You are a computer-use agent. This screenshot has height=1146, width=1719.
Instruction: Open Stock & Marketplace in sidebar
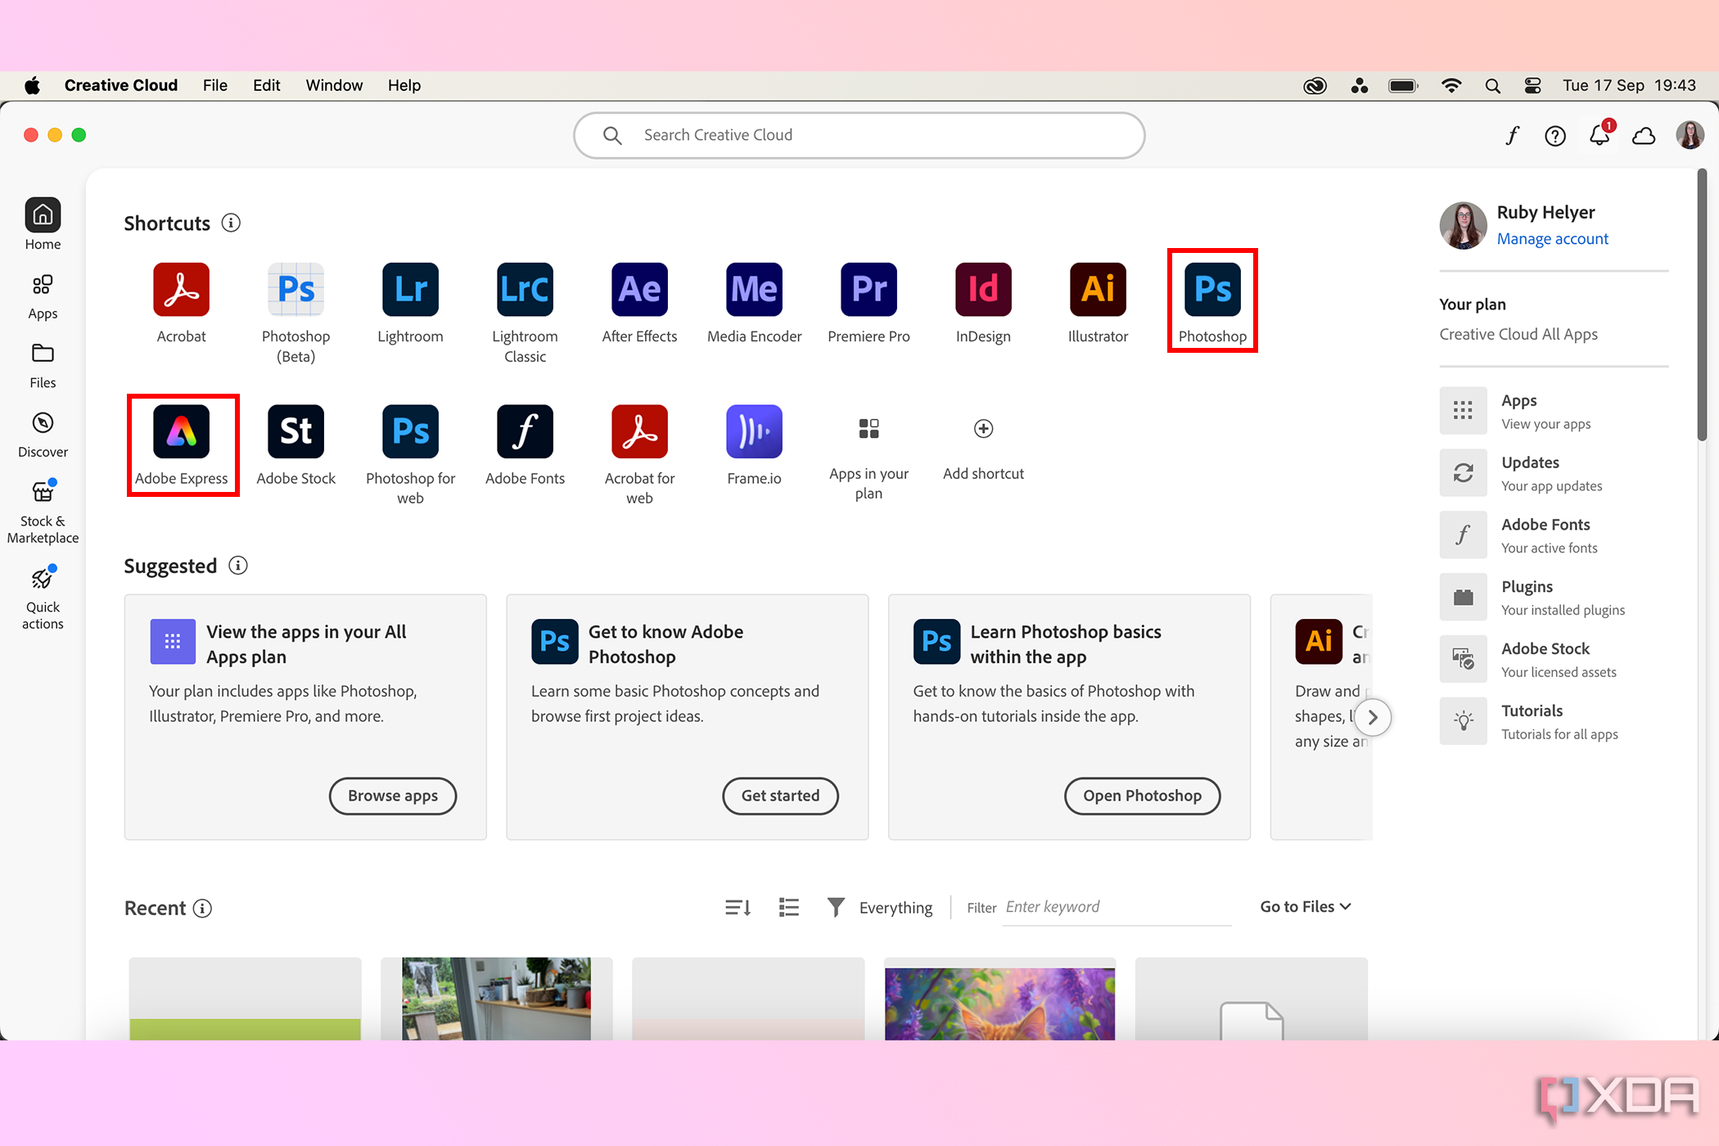click(43, 513)
